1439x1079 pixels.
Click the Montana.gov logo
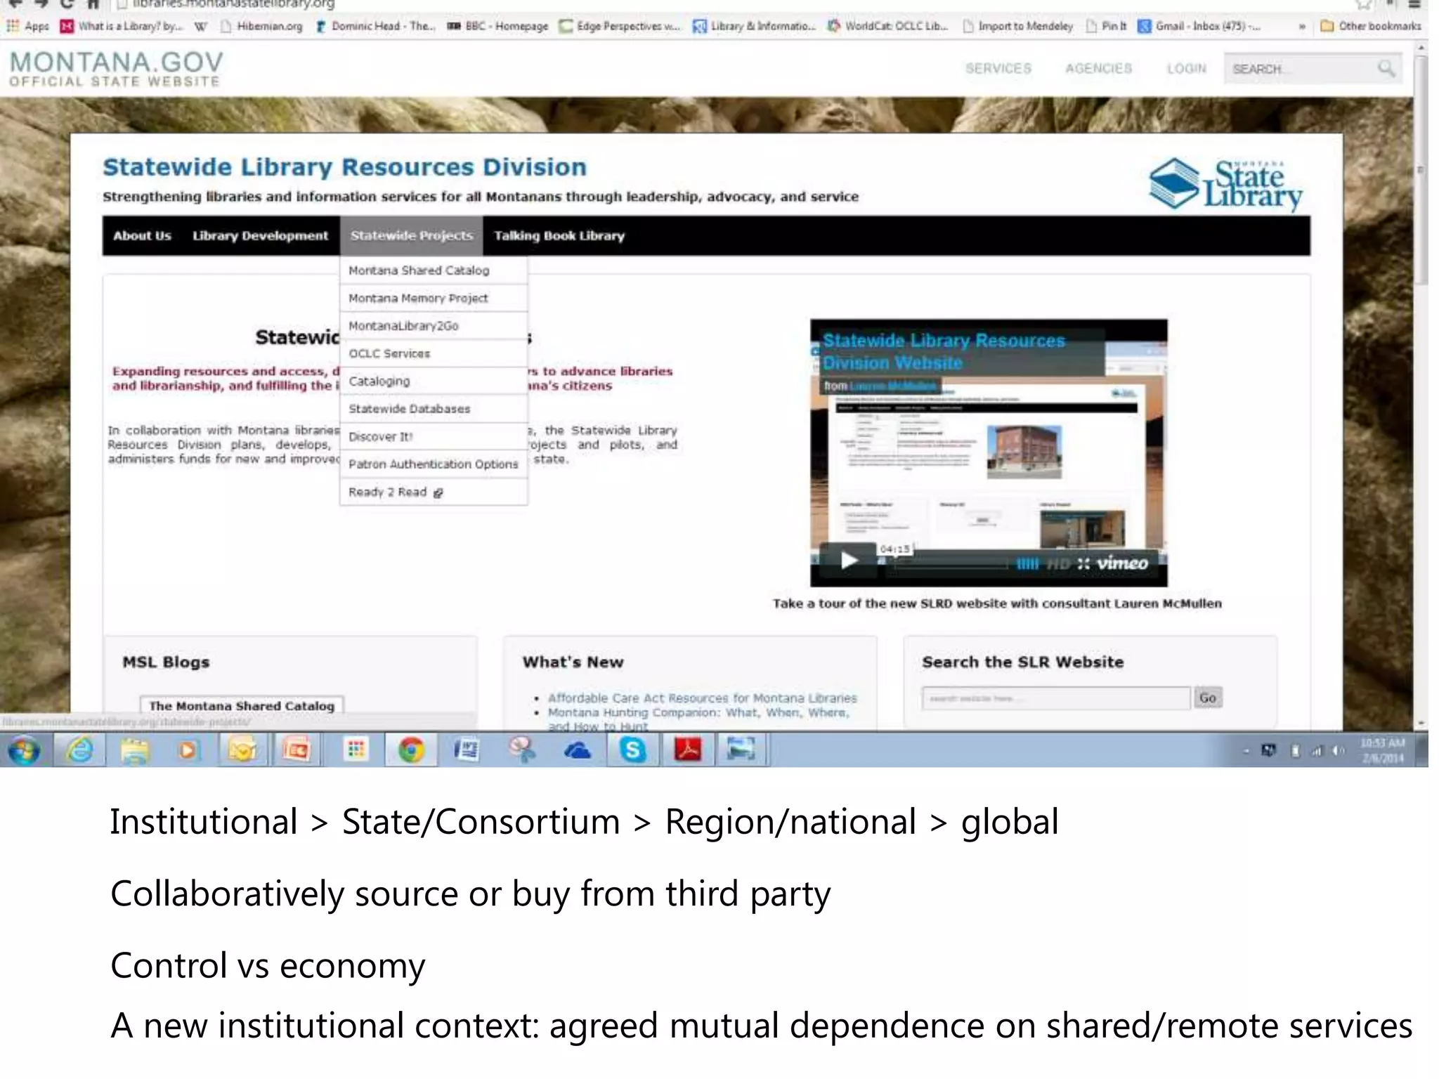(x=116, y=69)
